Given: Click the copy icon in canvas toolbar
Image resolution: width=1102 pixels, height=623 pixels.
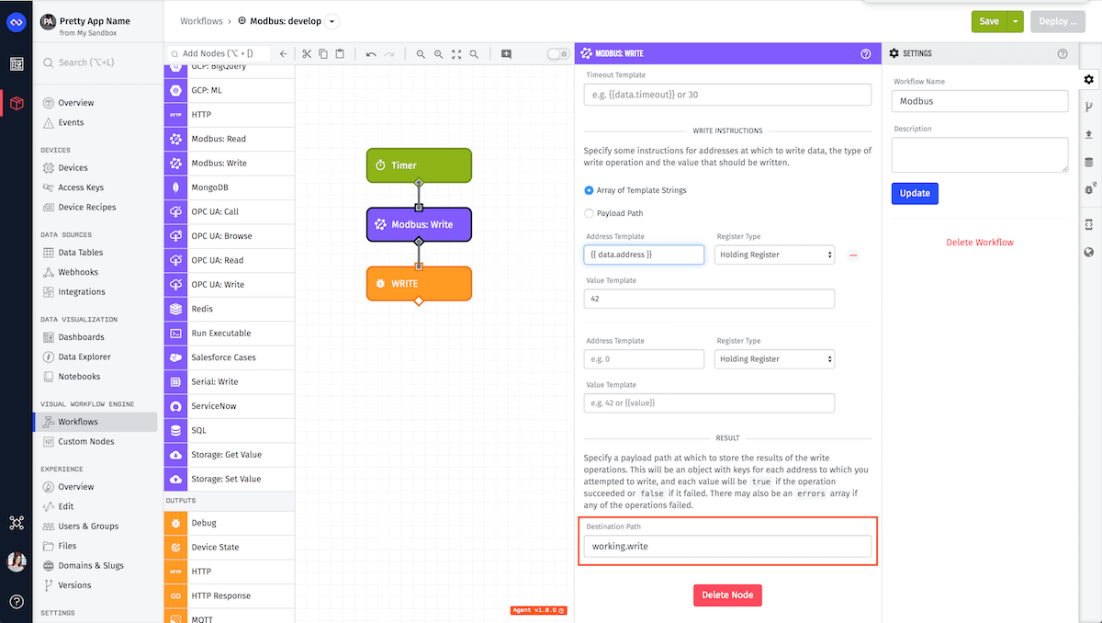Looking at the screenshot, I should (323, 54).
